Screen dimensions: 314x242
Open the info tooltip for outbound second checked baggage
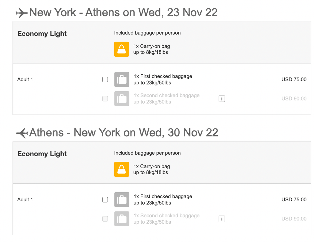[x=222, y=99]
